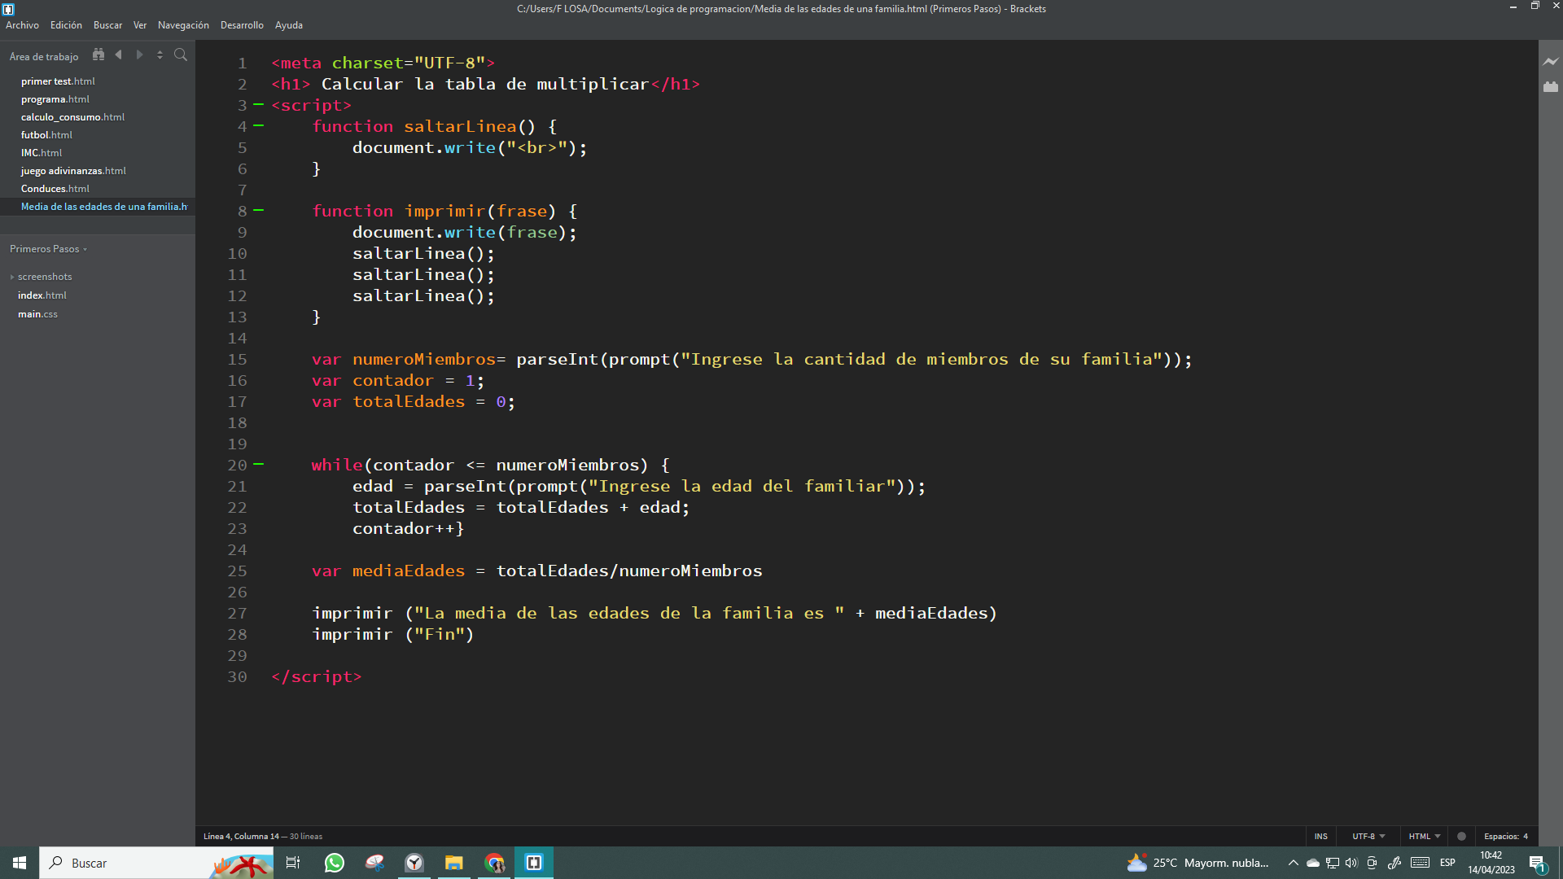Viewport: 1563px width, 879px height.
Task: Collapse saltarLinea function fold marker at line 4
Action: [x=259, y=126]
